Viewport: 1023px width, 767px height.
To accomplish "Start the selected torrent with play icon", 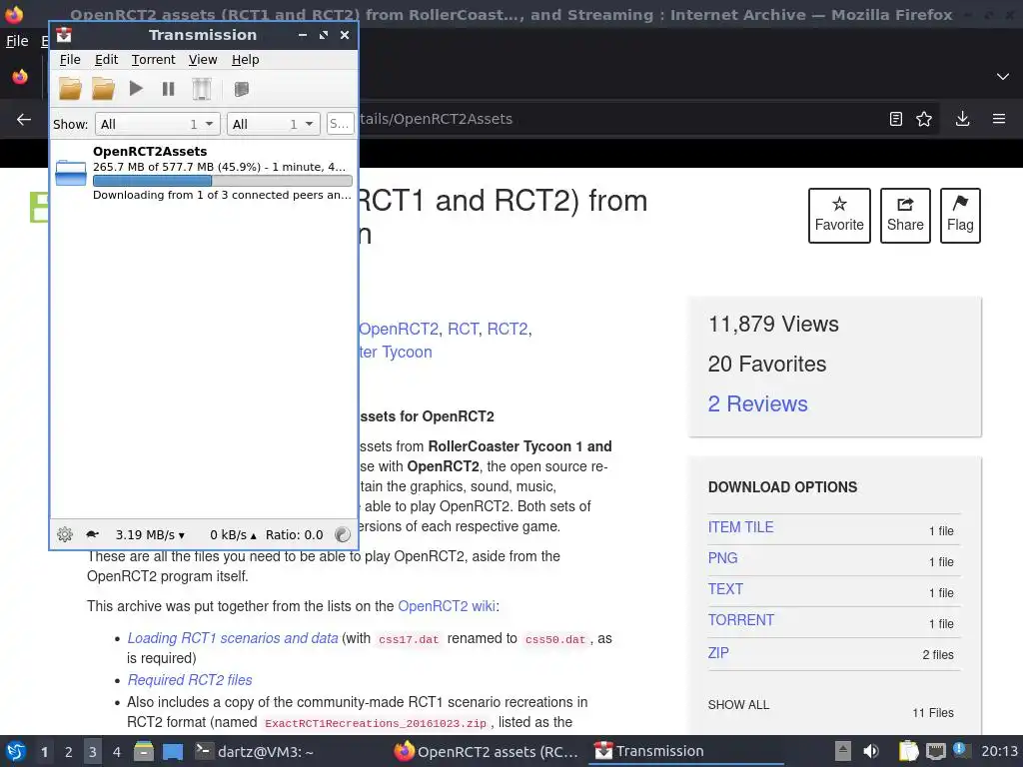I will click(x=136, y=88).
